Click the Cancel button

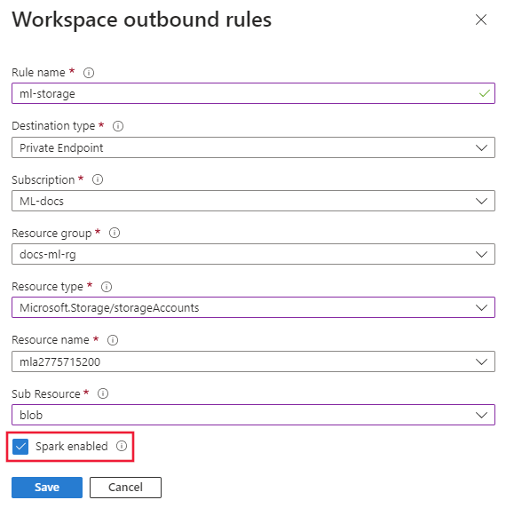click(125, 488)
